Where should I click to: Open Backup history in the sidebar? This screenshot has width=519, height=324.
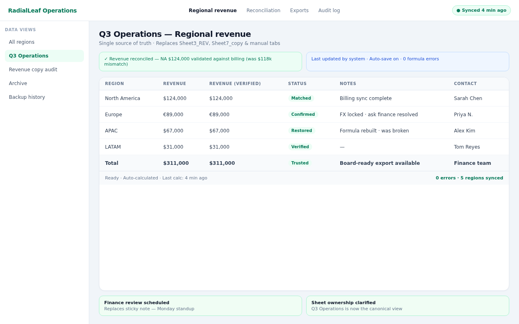tap(44, 97)
